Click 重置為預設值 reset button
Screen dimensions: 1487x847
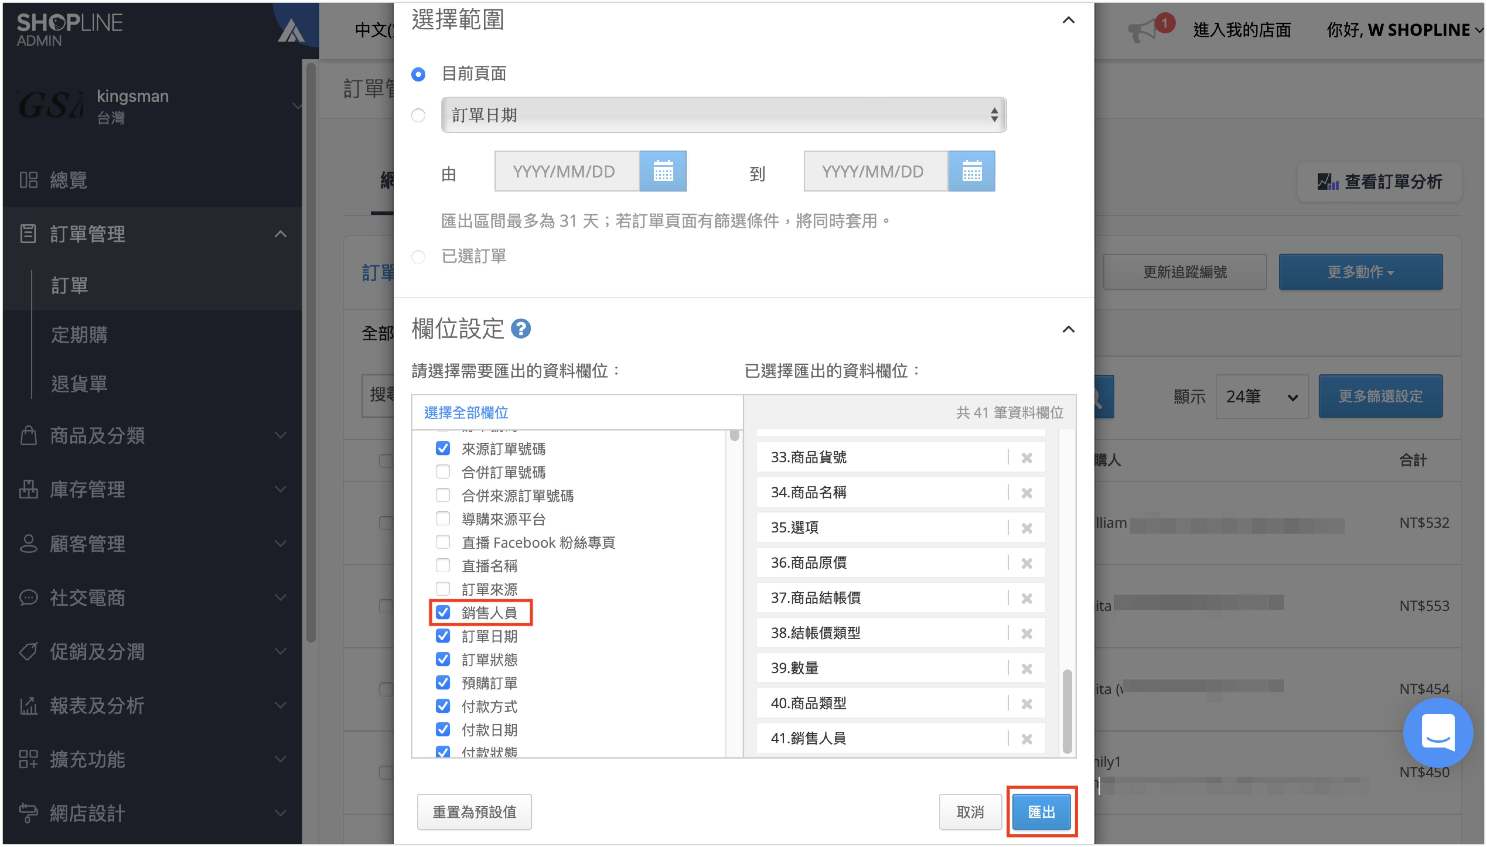(474, 812)
